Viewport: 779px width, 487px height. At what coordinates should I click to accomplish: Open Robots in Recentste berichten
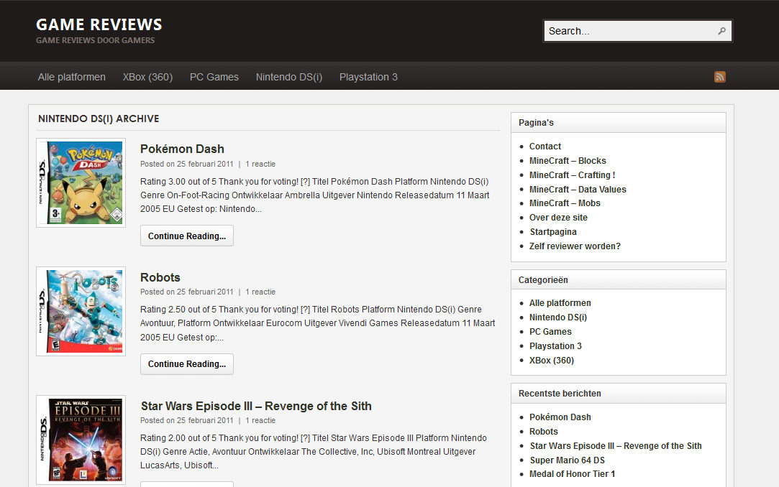point(544,432)
